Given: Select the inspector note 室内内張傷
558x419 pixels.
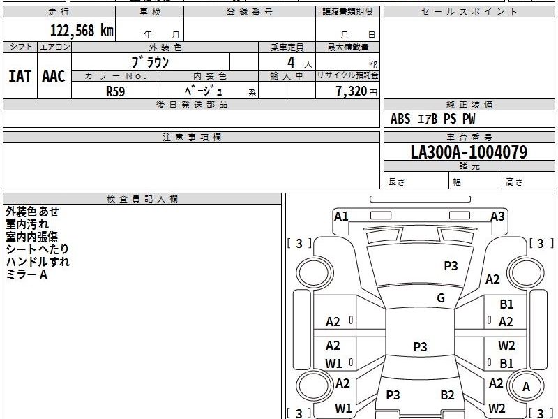Looking at the screenshot, I should pos(31,237).
